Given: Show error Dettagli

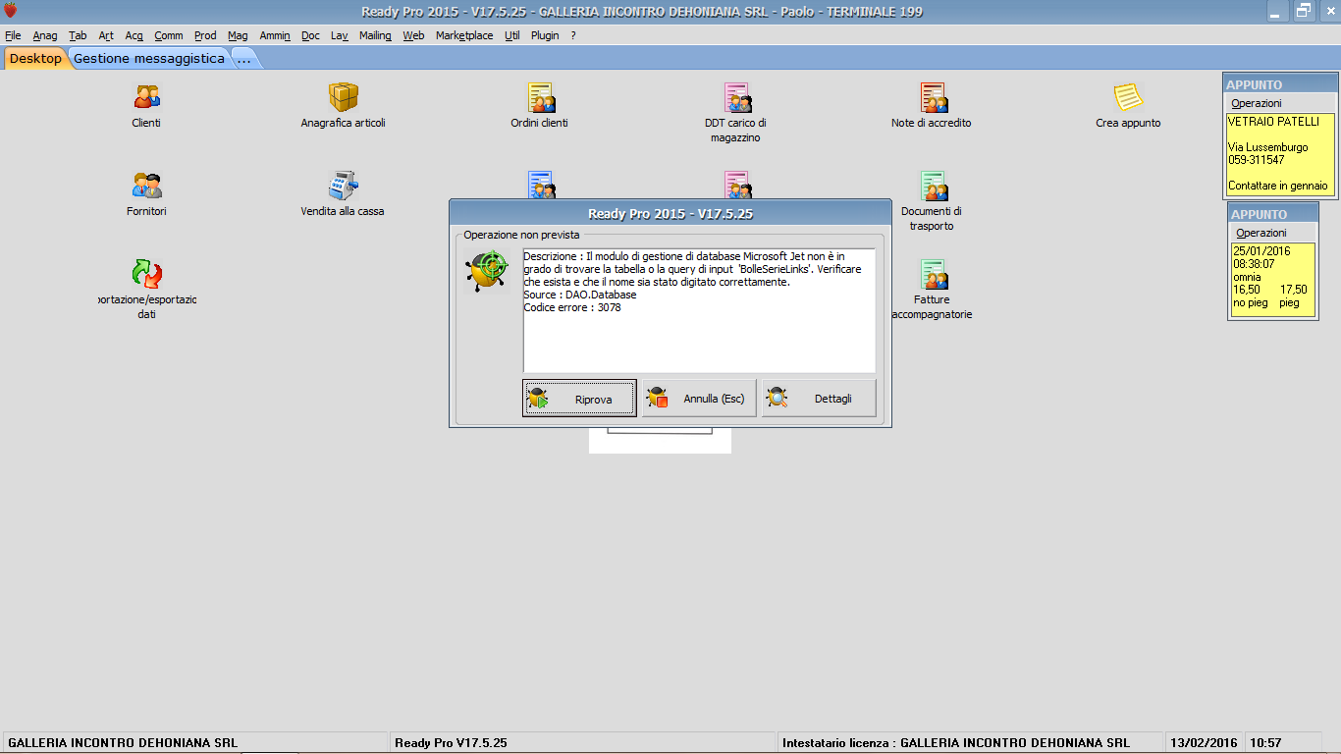Looking at the screenshot, I should 819,399.
